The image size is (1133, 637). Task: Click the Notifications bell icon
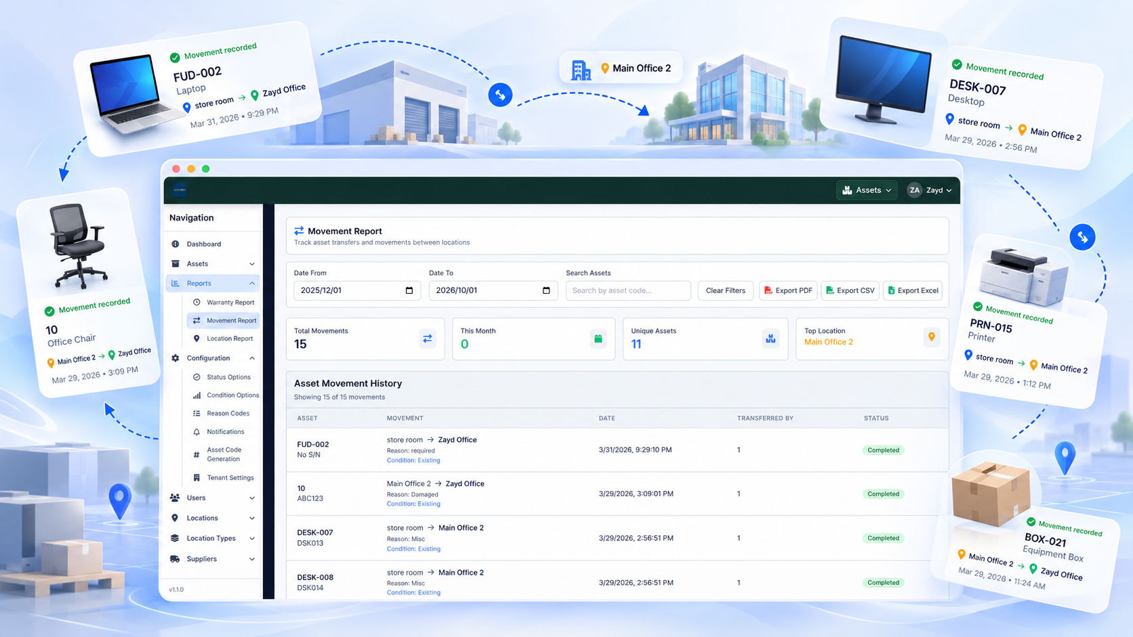pos(197,432)
